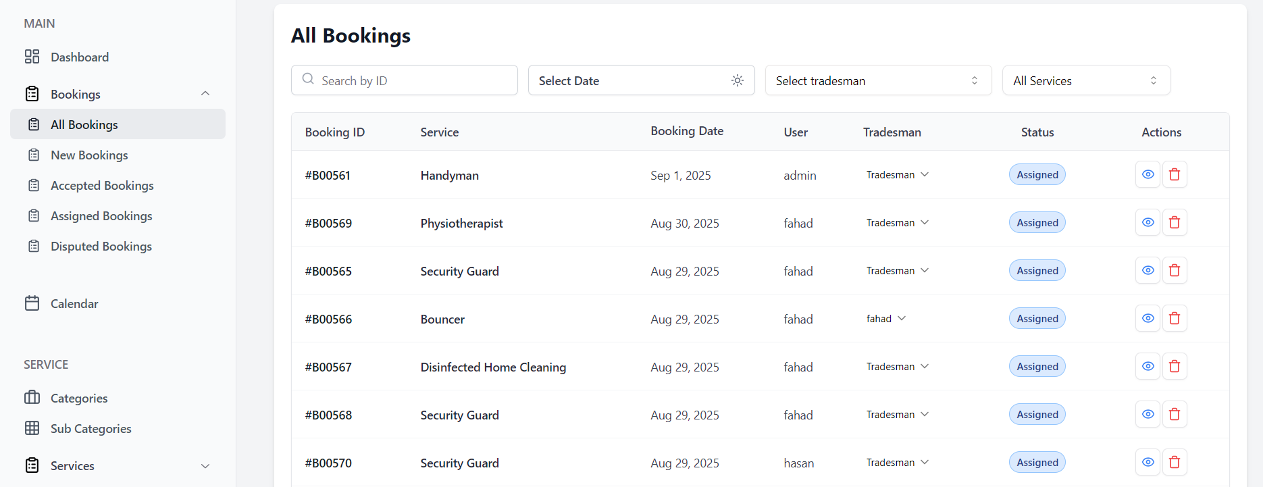
Task: Click the sun icon in Select Date field
Action: (x=737, y=80)
